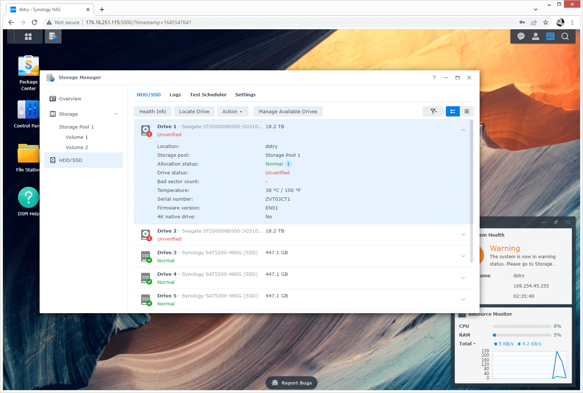Click the Drive 1 disk warning icon

coord(146,131)
